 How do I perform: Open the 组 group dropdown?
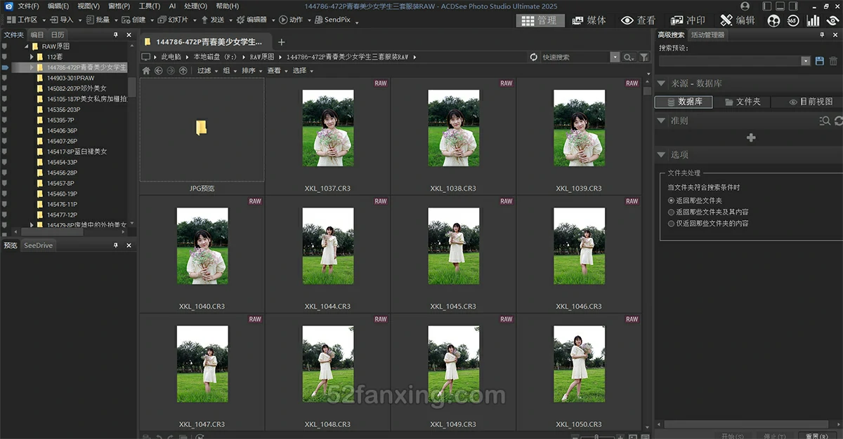pos(229,70)
